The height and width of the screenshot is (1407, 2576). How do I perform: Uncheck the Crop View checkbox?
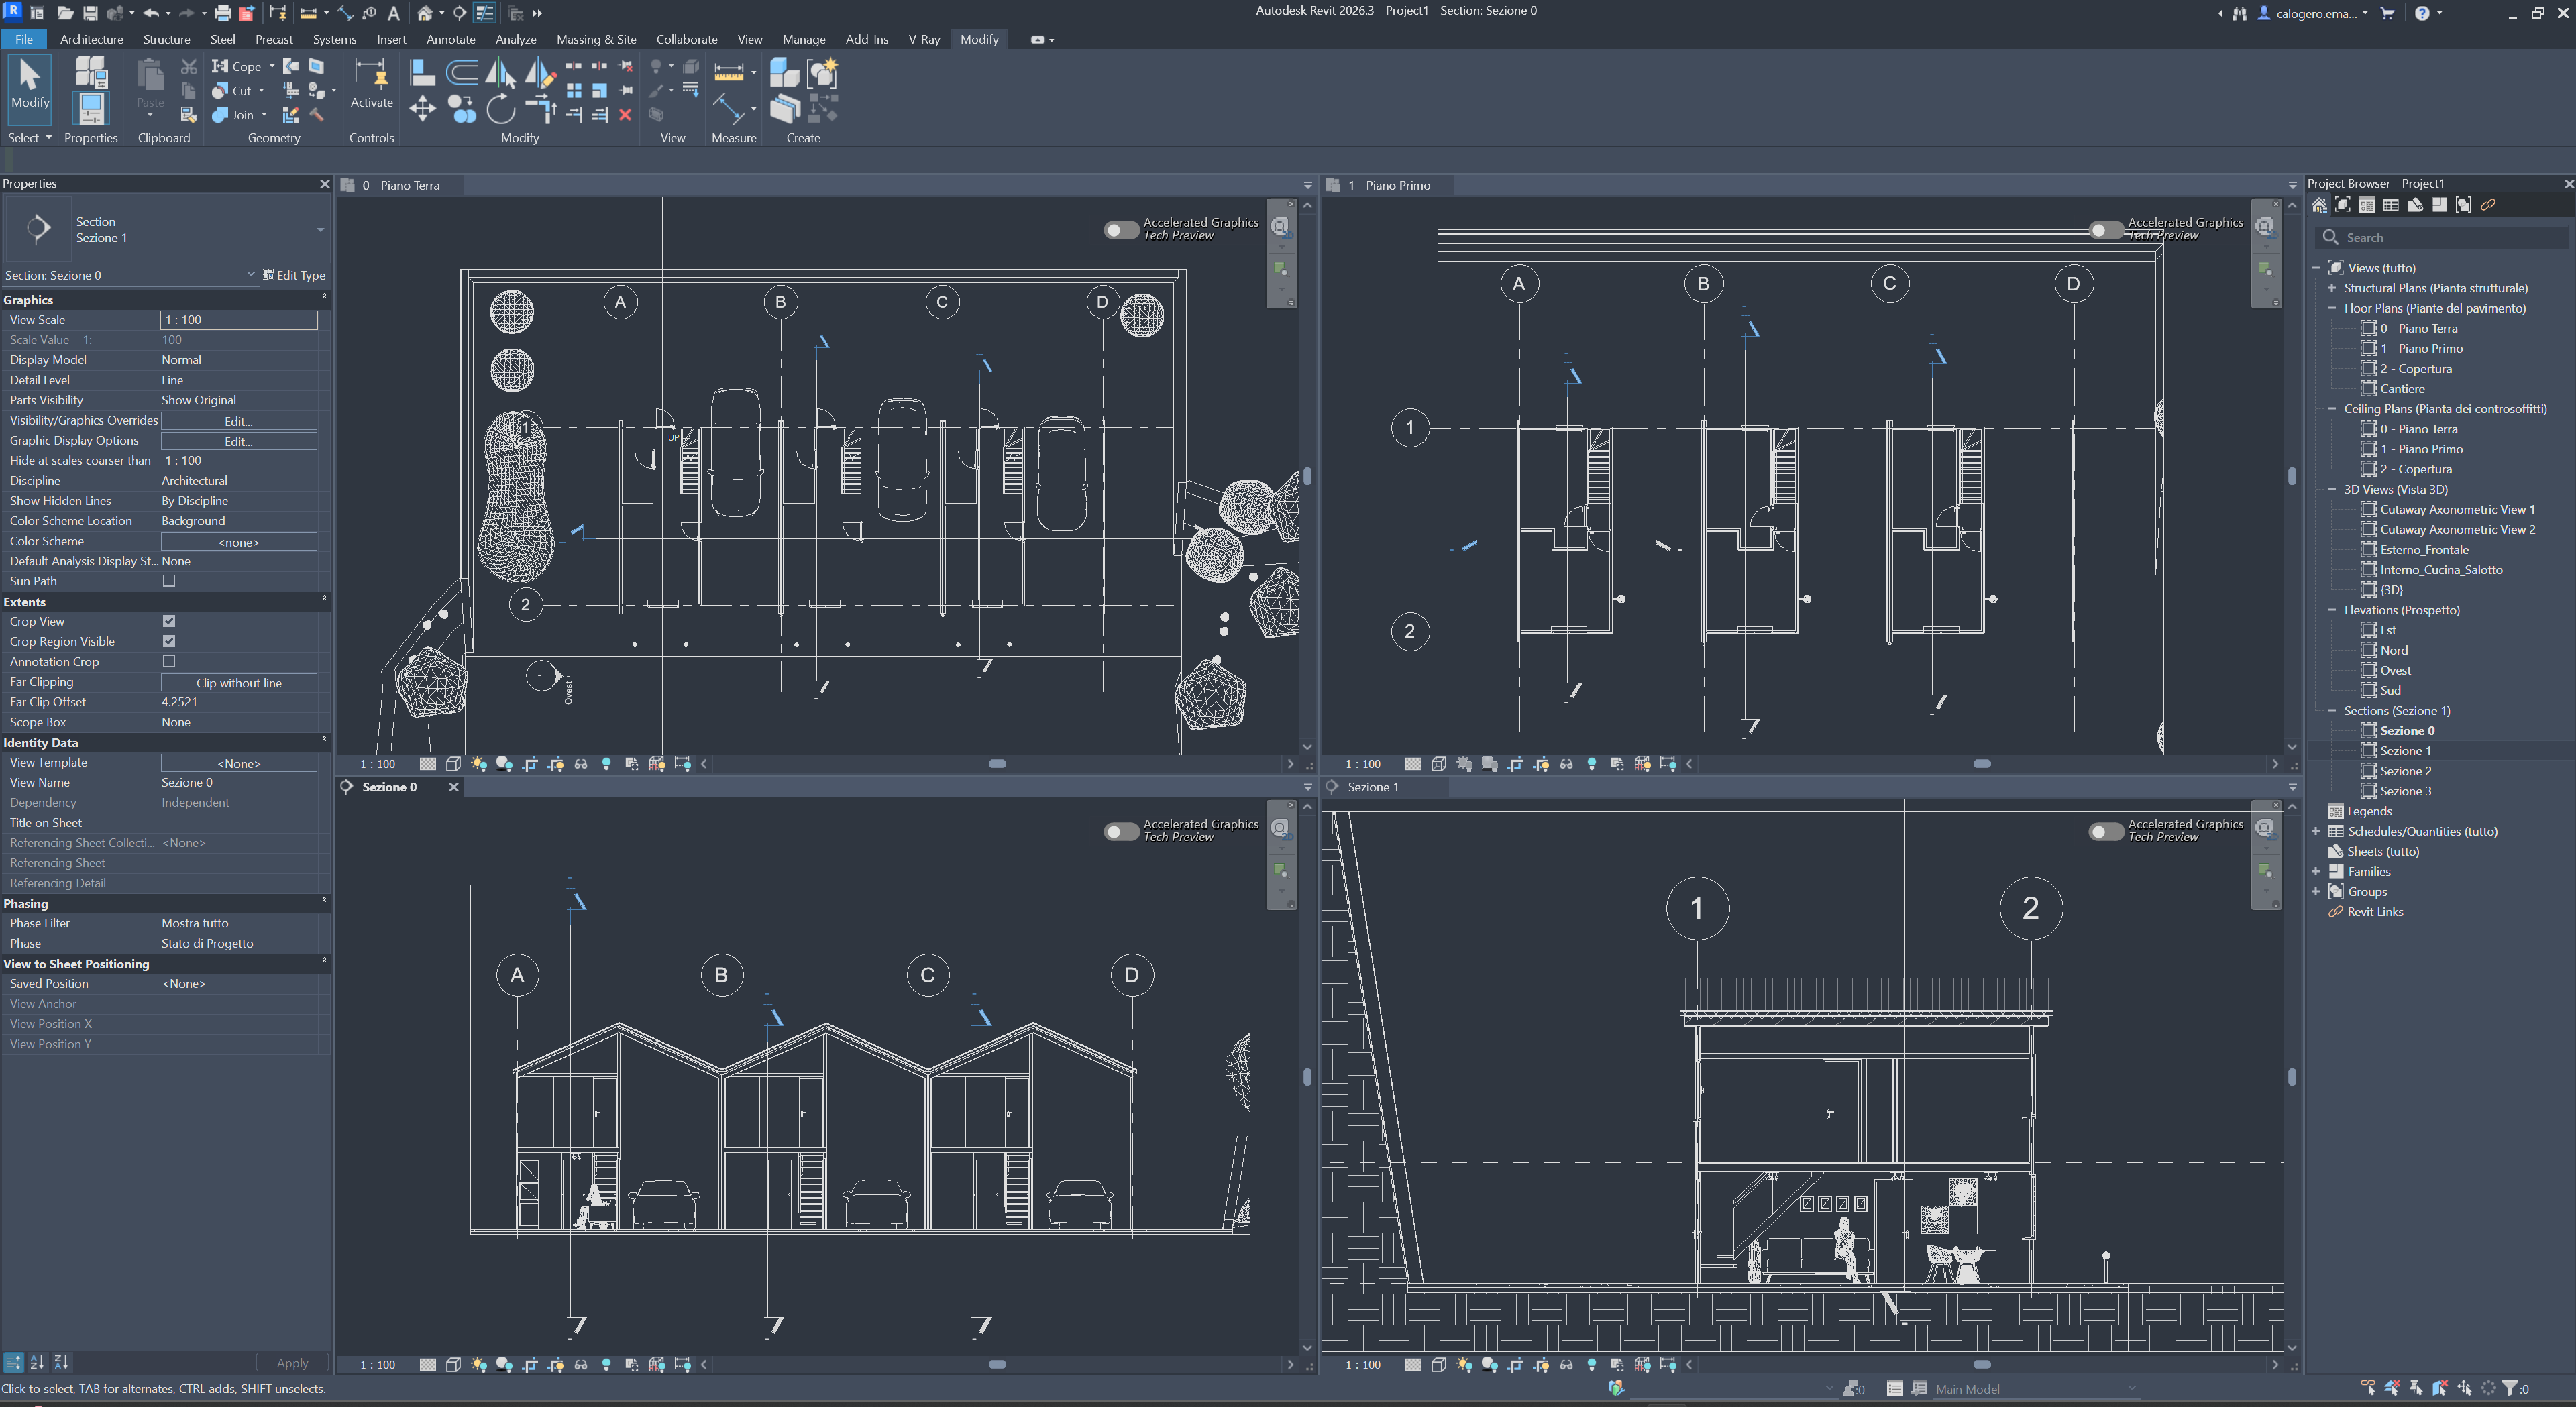169,621
